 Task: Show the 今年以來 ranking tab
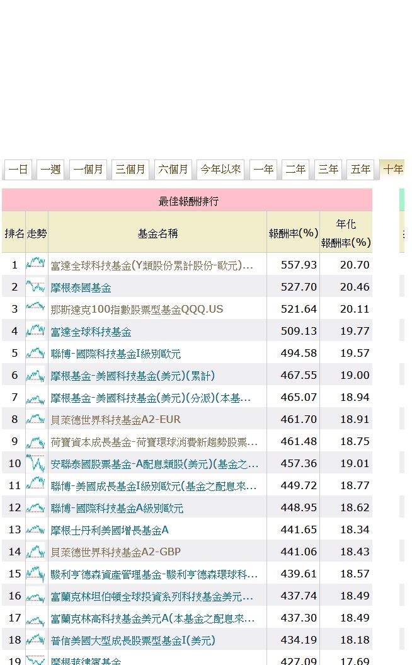click(220, 170)
